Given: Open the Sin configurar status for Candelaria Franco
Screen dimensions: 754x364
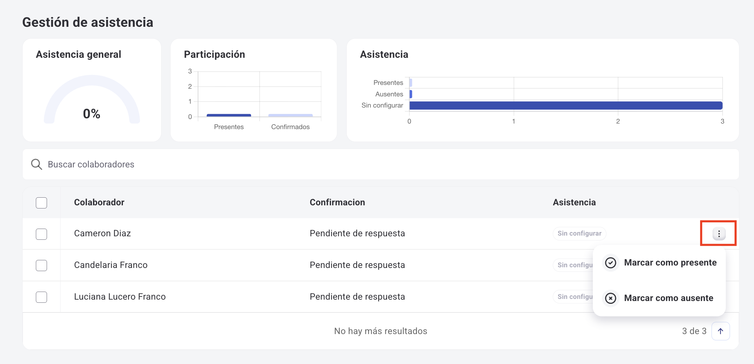Looking at the screenshot, I should point(574,265).
